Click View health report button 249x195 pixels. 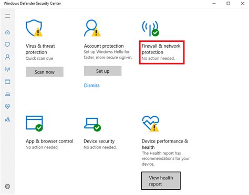coord(161,181)
